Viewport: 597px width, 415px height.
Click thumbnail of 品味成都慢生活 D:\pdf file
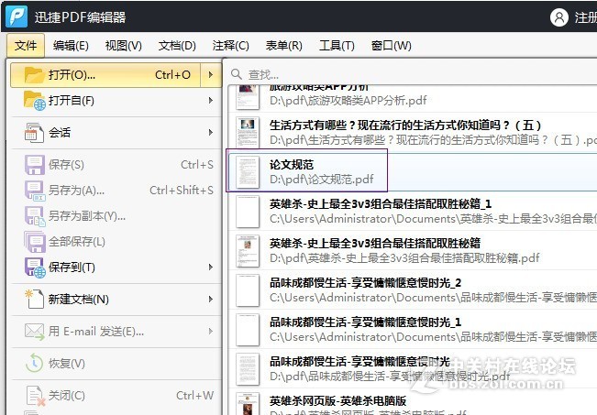[248, 369]
